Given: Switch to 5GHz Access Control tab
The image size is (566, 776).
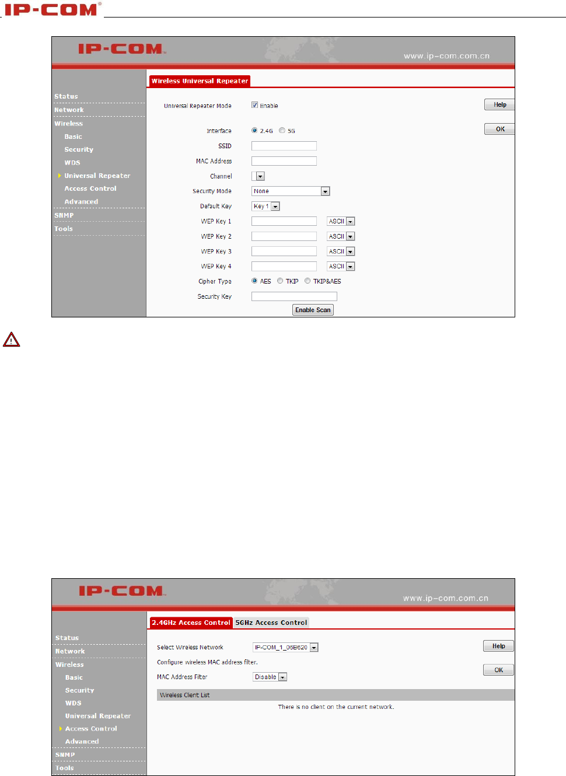Looking at the screenshot, I should [271, 623].
